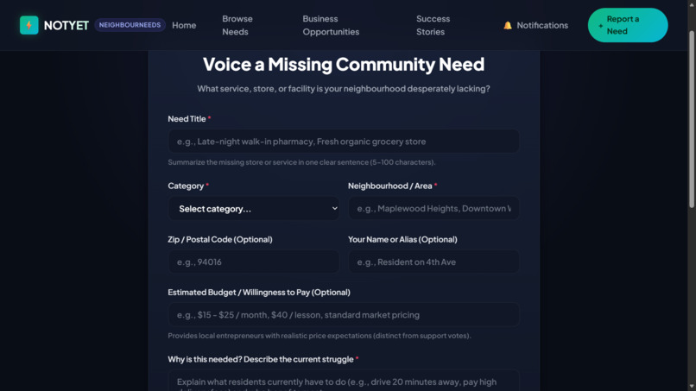This screenshot has width=696, height=391.
Task: Click the Report a Need button
Action: pos(628,25)
